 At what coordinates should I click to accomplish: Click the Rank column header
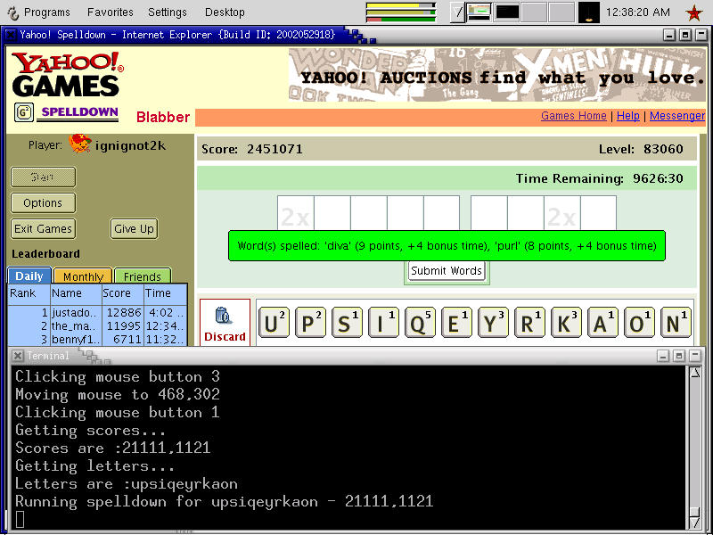29,293
